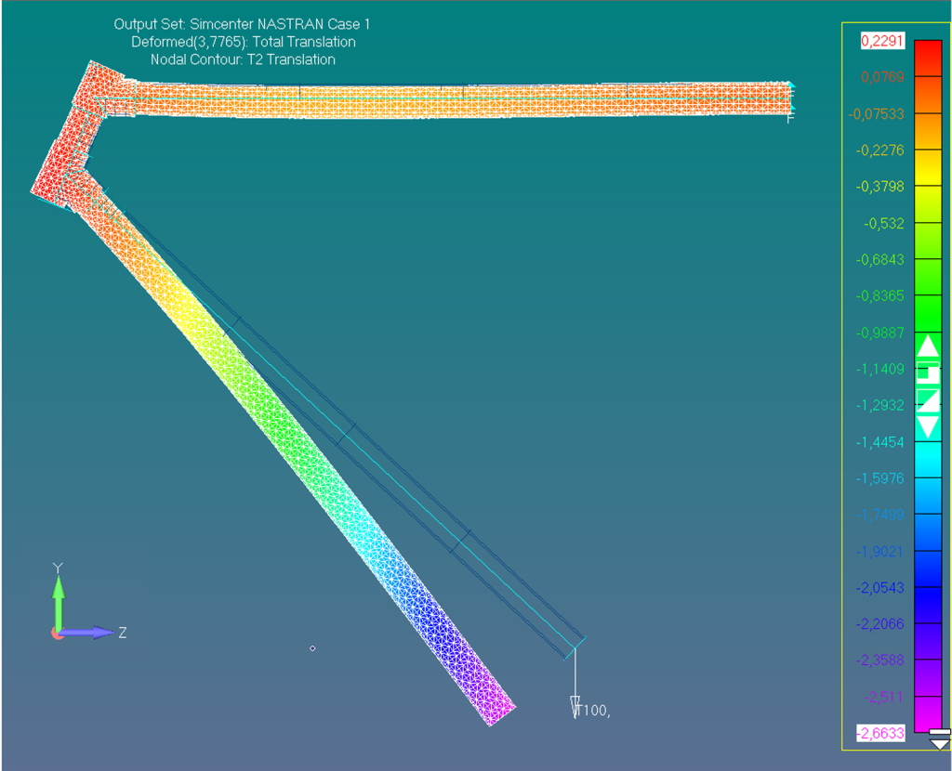Click the Deformed Total Translation label
Image resolution: width=952 pixels, height=771 pixels.
pos(243,42)
